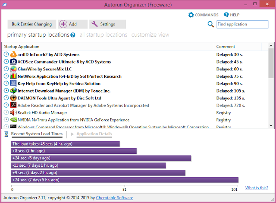Select 'DAEMON Tools Ultra Agent by Disc Soft Ltd' text
276x203 pixels.
click(x=60, y=98)
